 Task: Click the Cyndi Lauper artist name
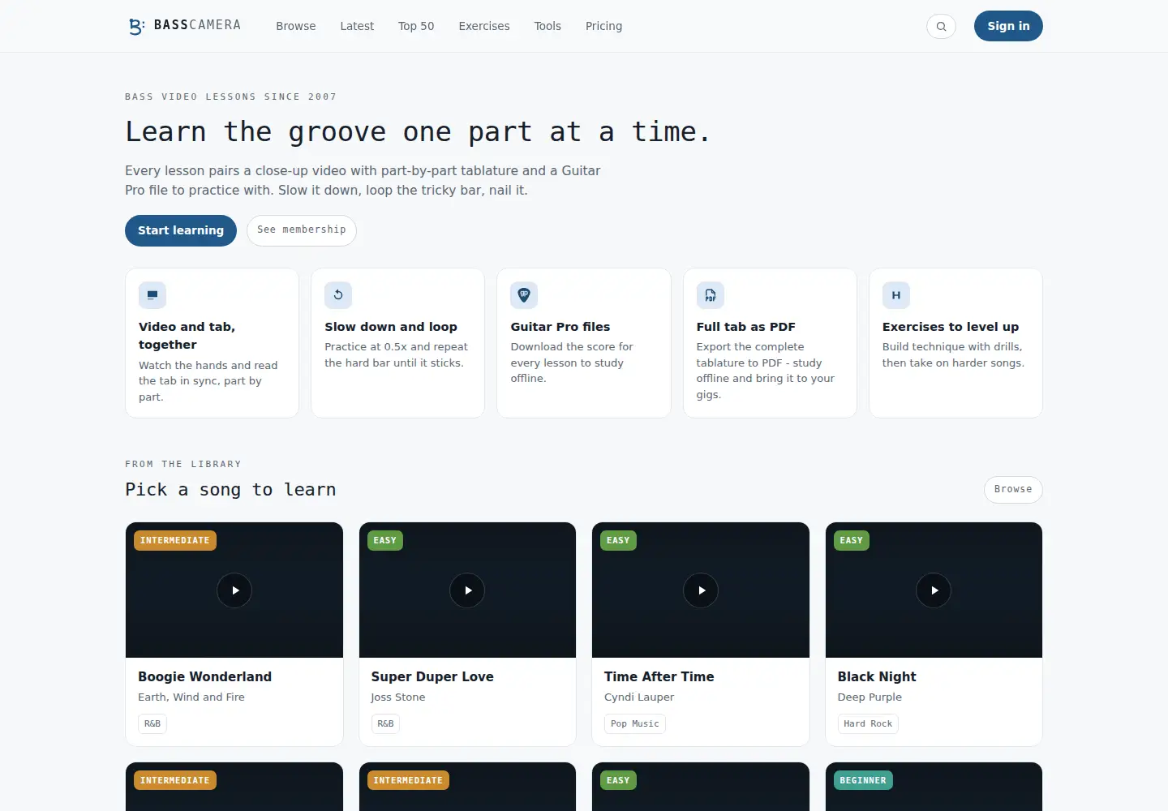tap(639, 697)
